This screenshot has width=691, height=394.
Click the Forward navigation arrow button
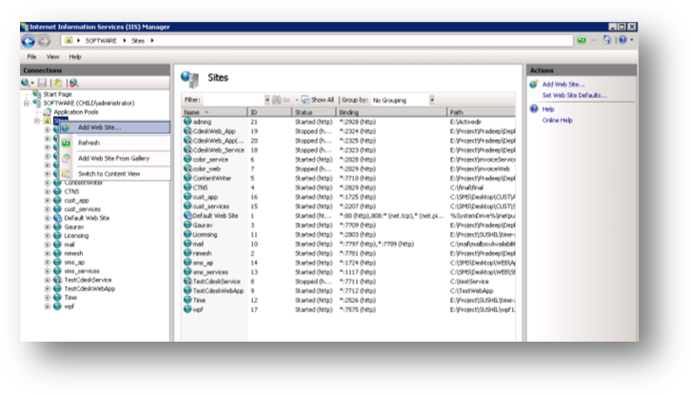click(44, 41)
